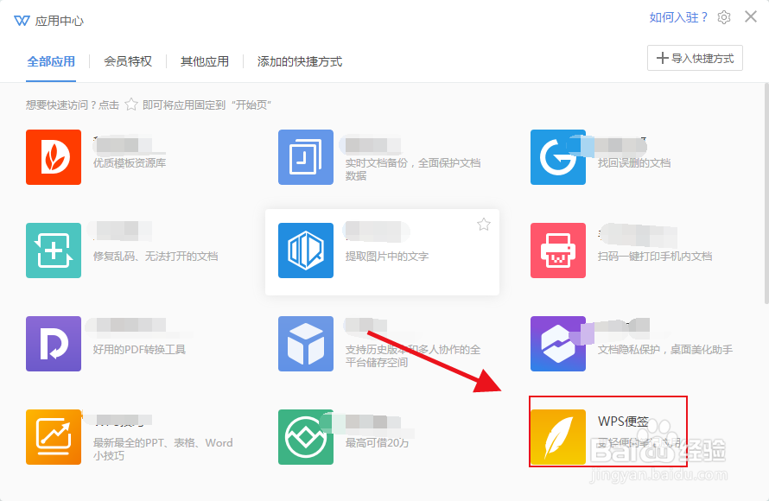Open the orange template resource library app icon
This screenshot has width=769, height=501.
pos(54,157)
